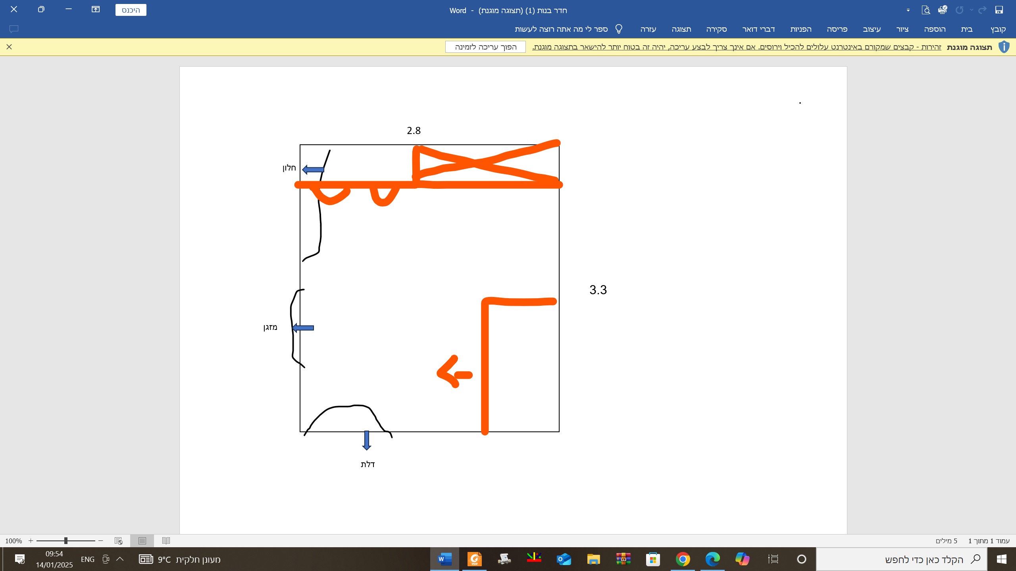The width and height of the screenshot is (1016, 571).
Task: Click the lightbulb Tell Me icon
Action: coord(619,29)
